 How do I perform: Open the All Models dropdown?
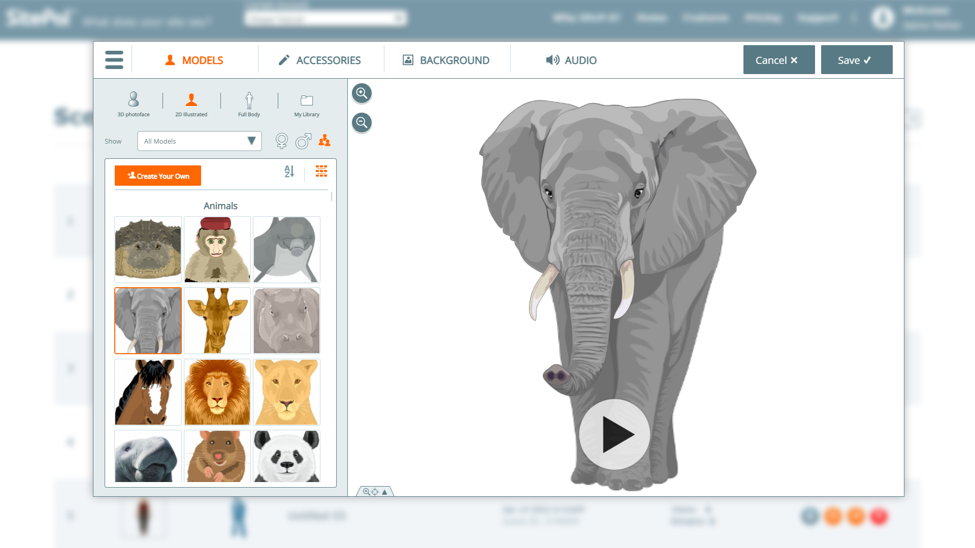click(x=199, y=141)
